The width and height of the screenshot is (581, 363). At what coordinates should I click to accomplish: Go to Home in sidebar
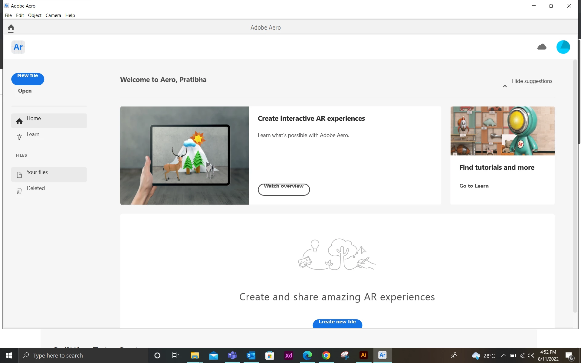coord(34,119)
